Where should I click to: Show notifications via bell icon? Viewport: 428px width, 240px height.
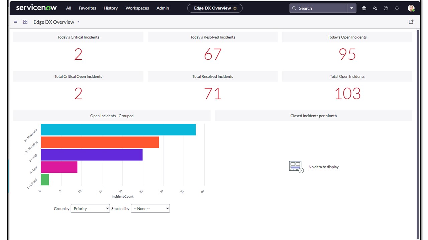click(x=397, y=8)
